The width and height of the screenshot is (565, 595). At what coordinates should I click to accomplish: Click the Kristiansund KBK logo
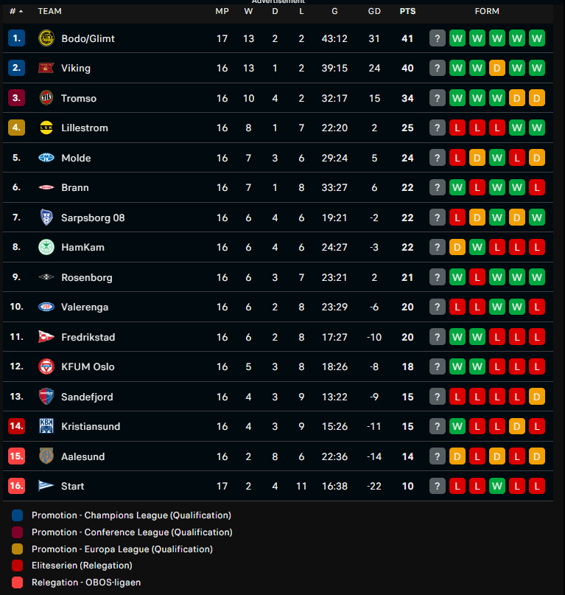[x=46, y=426]
